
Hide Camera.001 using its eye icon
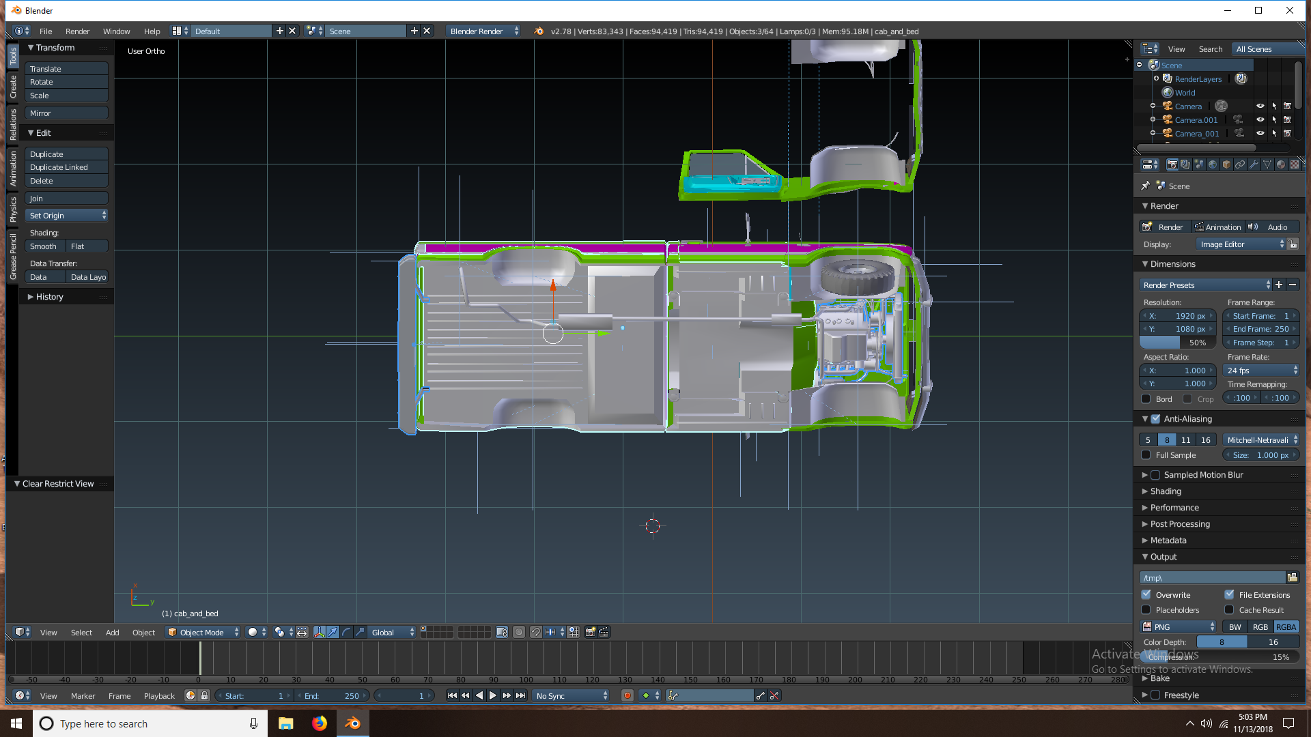[x=1260, y=119]
